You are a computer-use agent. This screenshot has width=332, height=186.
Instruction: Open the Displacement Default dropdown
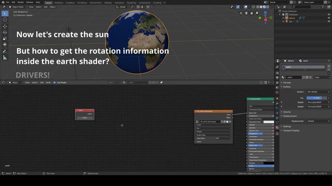click(x=318, y=121)
